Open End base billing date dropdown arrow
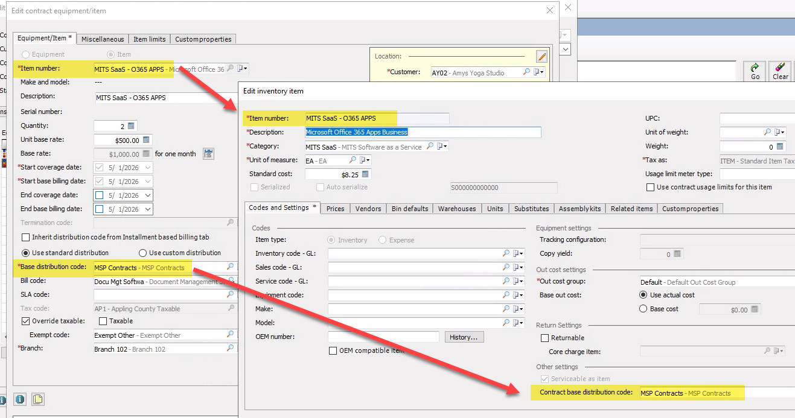The image size is (795, 418). tap(147, 209)
